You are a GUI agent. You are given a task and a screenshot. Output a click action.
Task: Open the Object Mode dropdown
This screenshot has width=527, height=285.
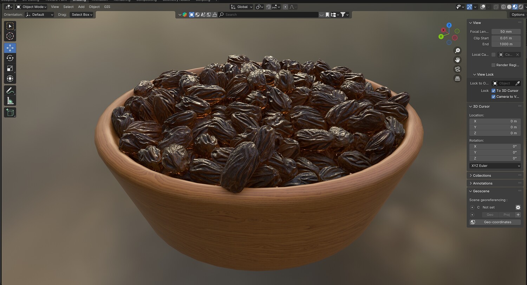(31, 7)
